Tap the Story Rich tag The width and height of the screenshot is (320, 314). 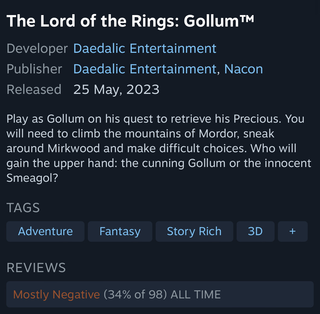click(194, 231)
